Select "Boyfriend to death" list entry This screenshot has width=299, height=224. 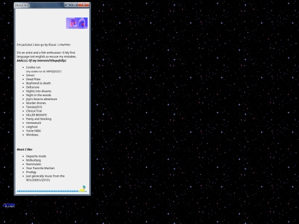point(38,83)
